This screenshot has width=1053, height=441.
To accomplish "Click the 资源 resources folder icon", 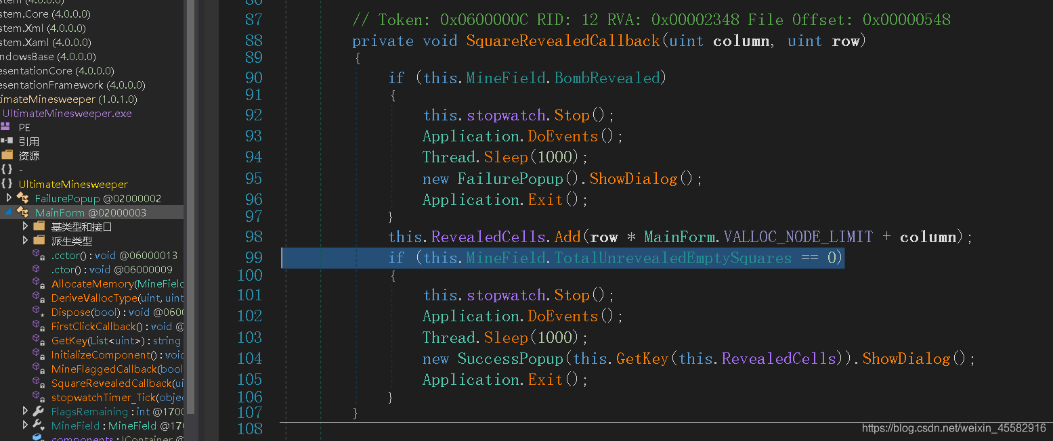I will tap(7, 156).
